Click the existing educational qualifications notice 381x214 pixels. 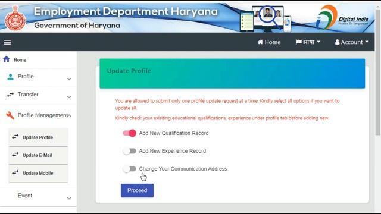click(x=222, y=118)
